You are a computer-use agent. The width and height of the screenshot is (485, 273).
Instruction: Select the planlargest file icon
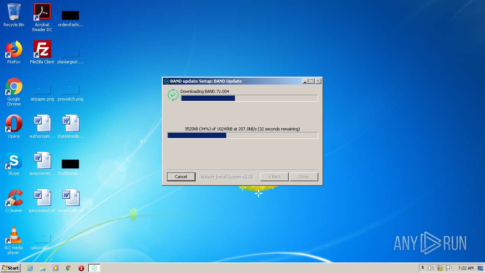[x=70, y=55]
